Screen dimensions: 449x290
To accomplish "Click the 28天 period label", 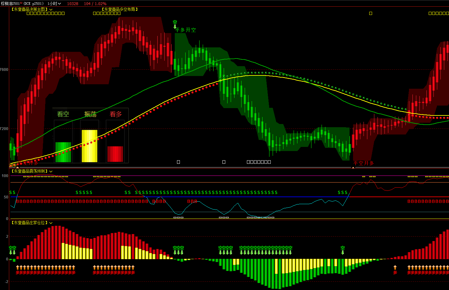I will tap(13, 165).
